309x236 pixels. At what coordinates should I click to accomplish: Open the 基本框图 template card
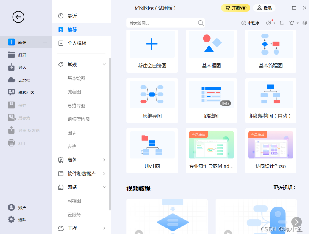click(x=212, y=51)
